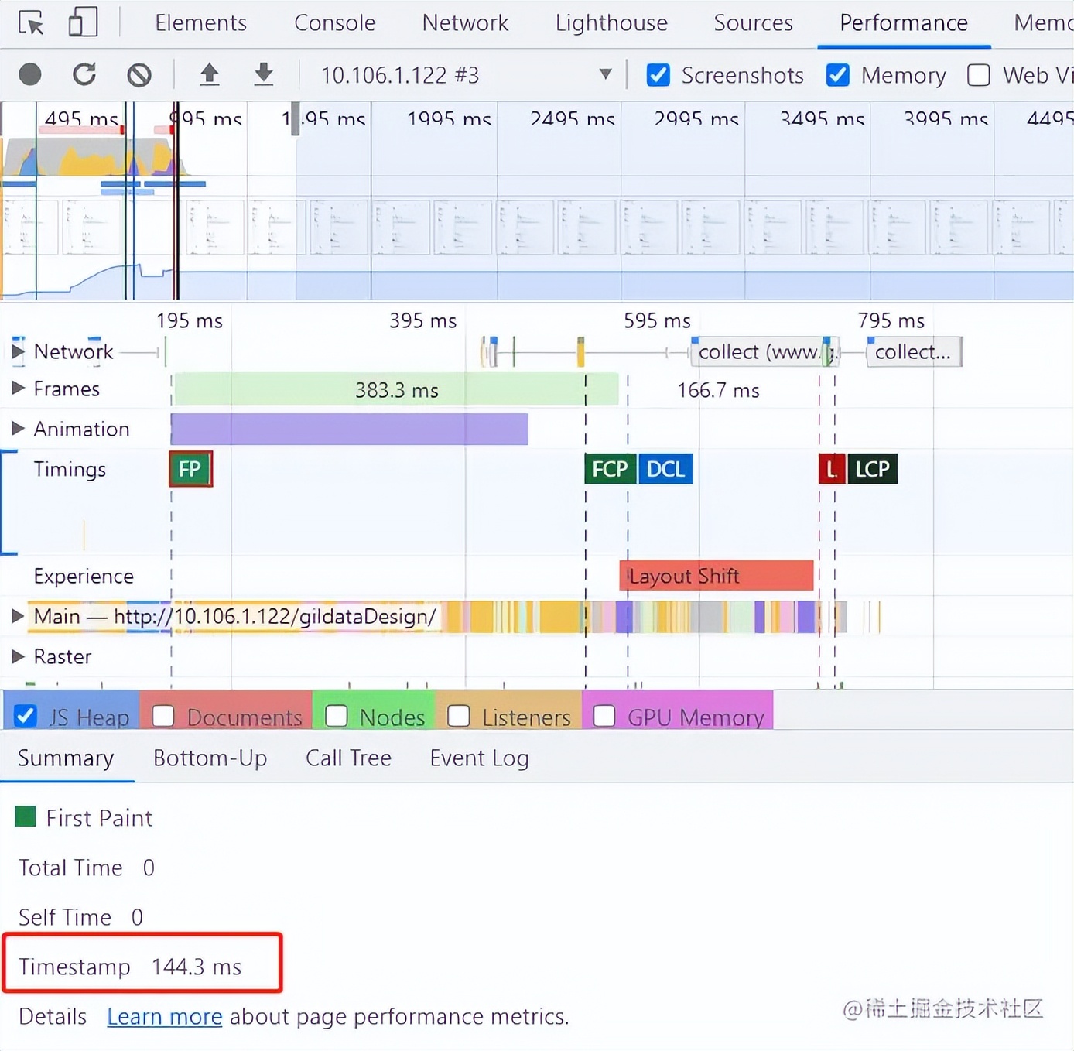Clear the recording with the clear icon
This screenshot has width=1074, height=1051.
coord(139,75)
